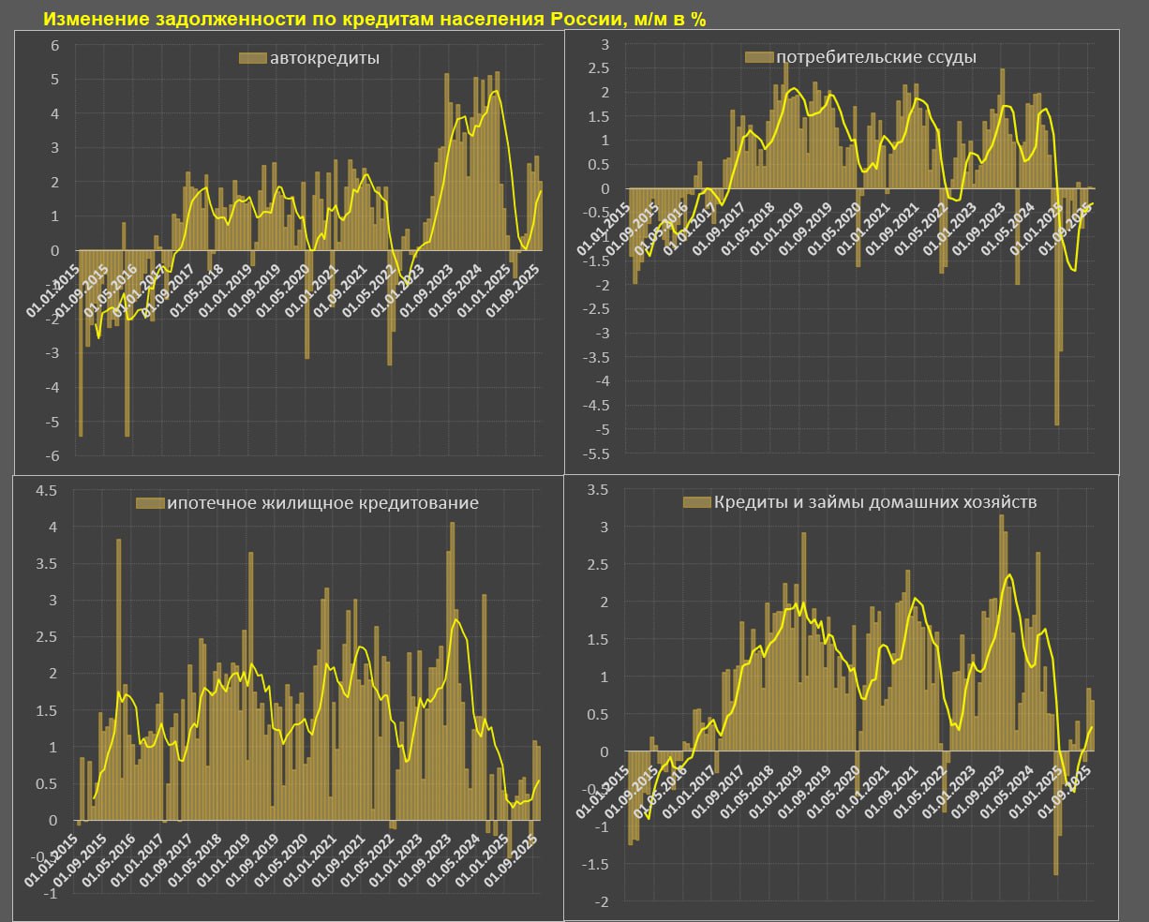Select Кредиты и займы домашних хозяйств label
The height and width of the screenshot is (922, 1149).
click(x=875, y=502)
